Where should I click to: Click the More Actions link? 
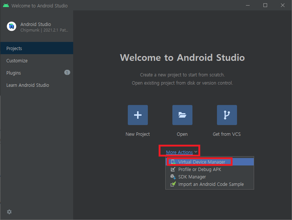click(179, 152)
